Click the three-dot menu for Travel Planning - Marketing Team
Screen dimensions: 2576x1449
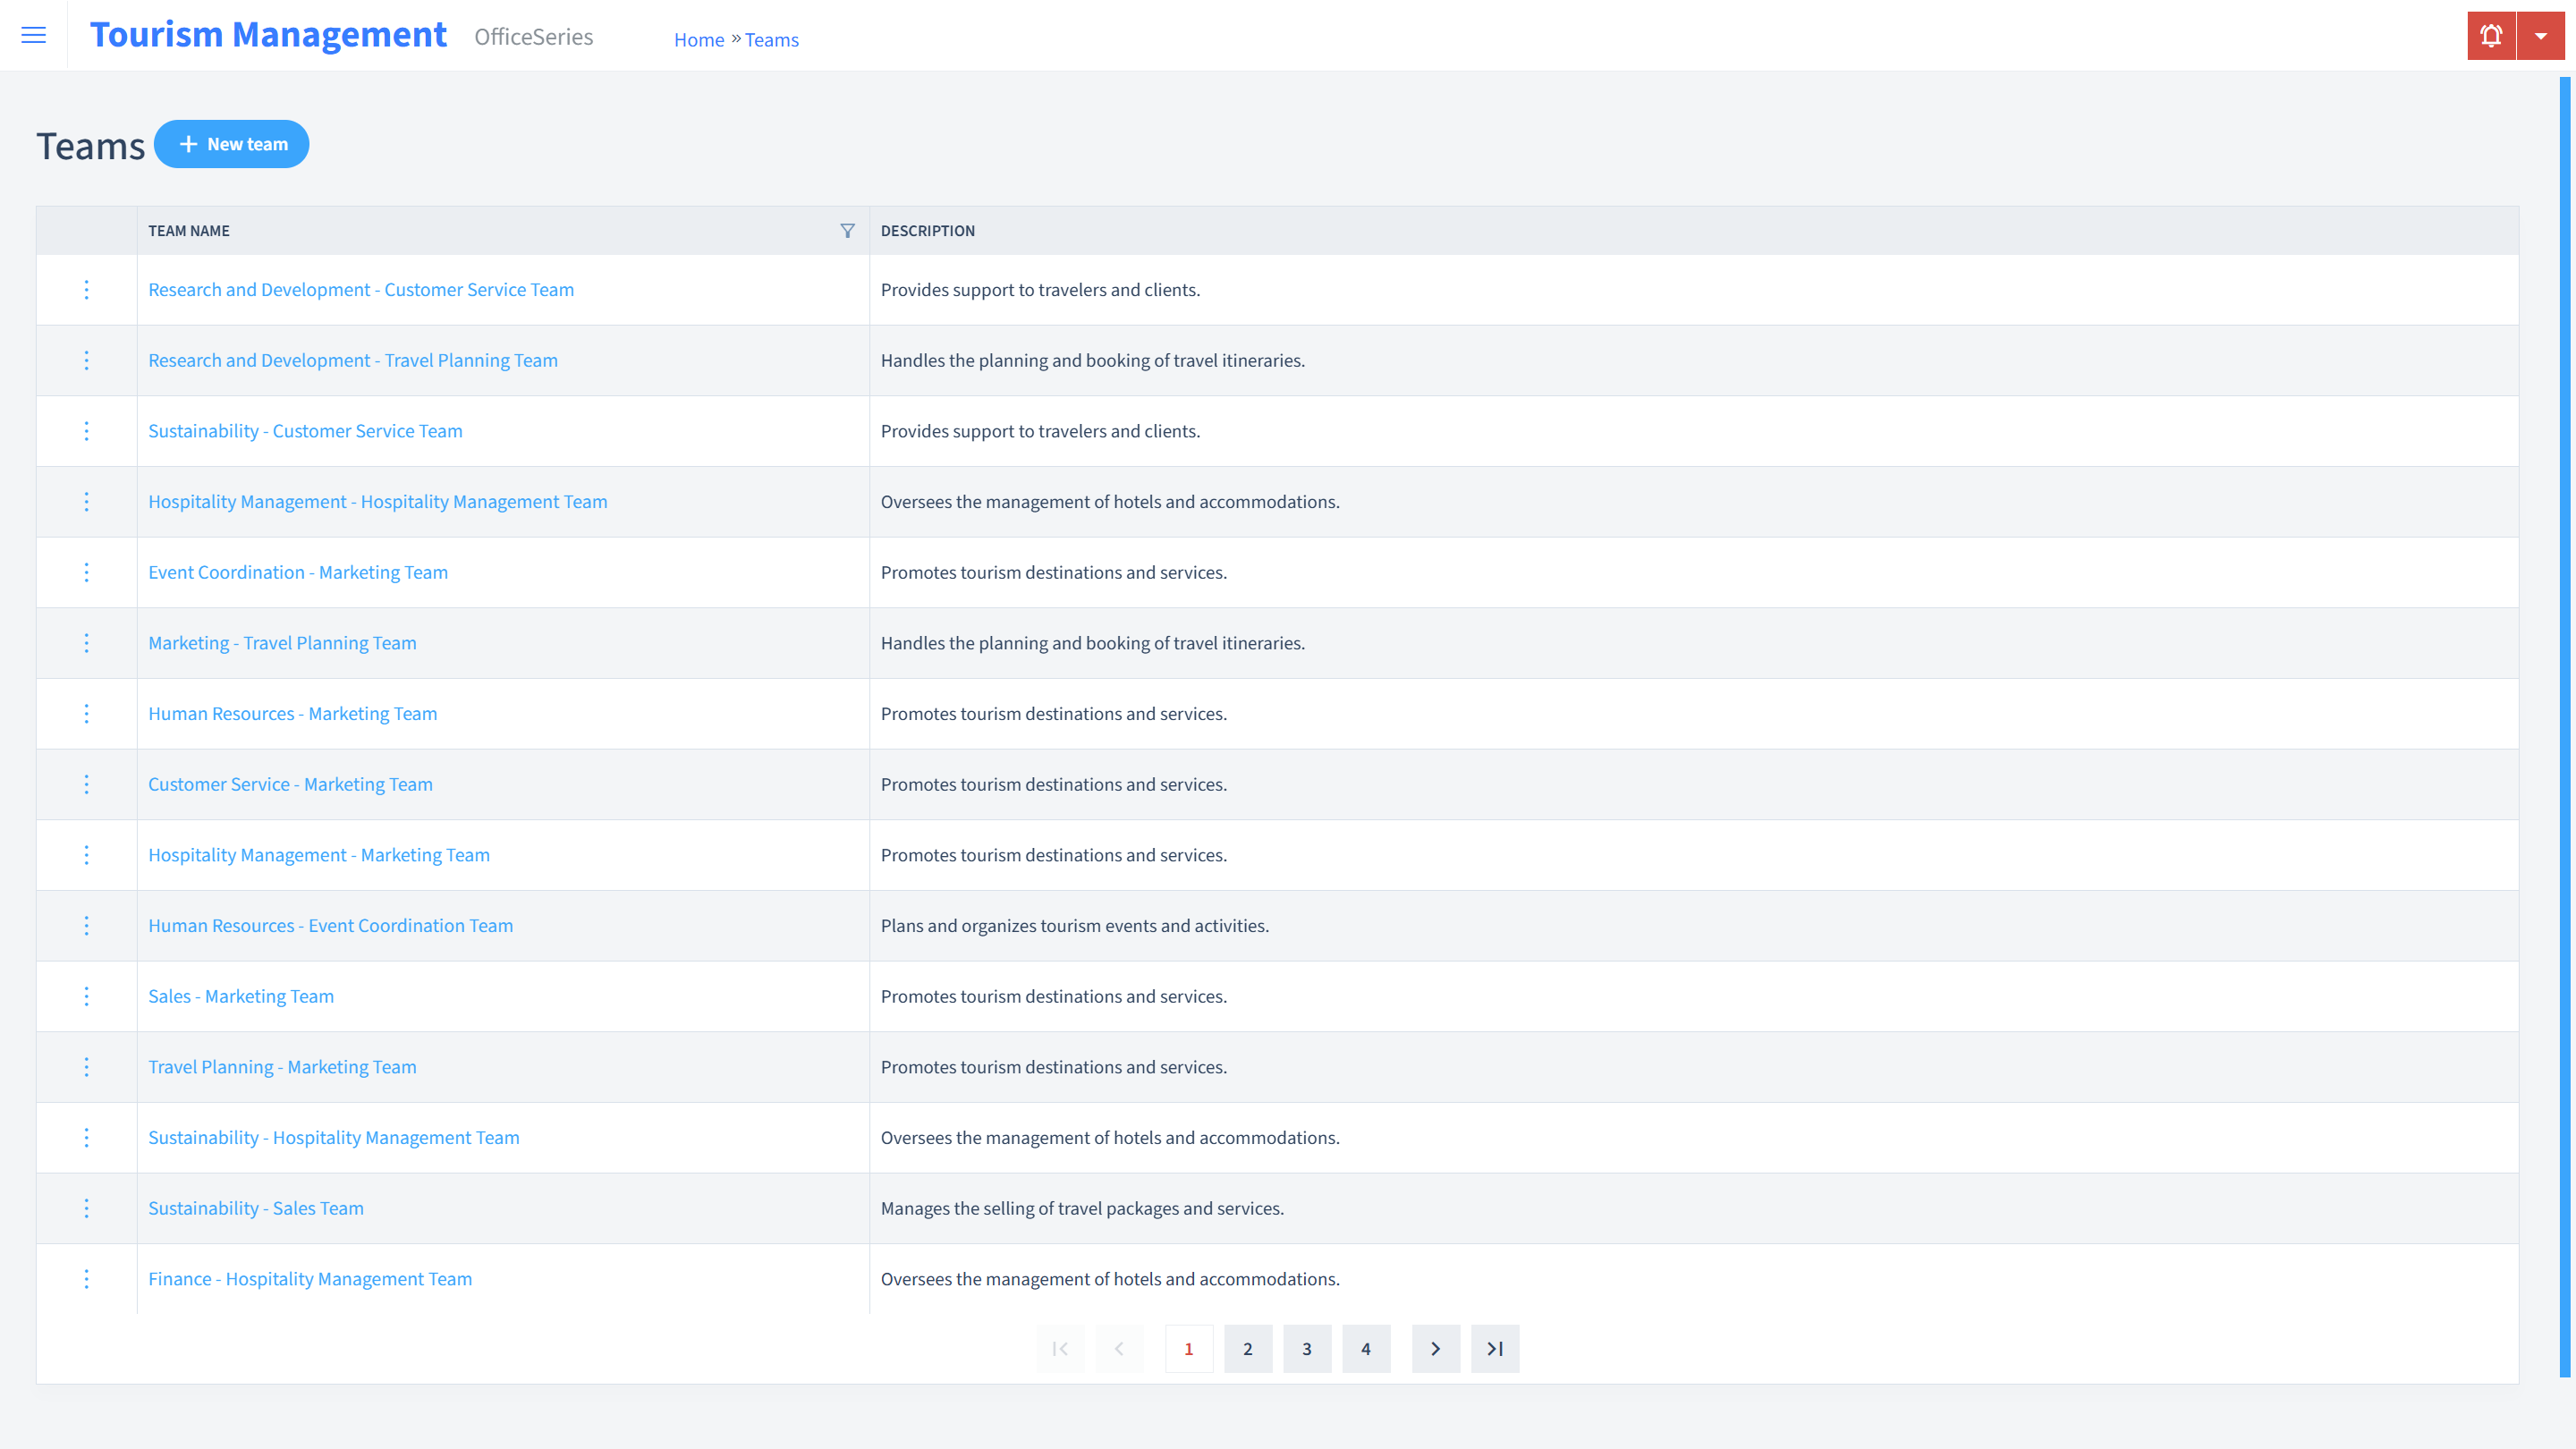87,1067
